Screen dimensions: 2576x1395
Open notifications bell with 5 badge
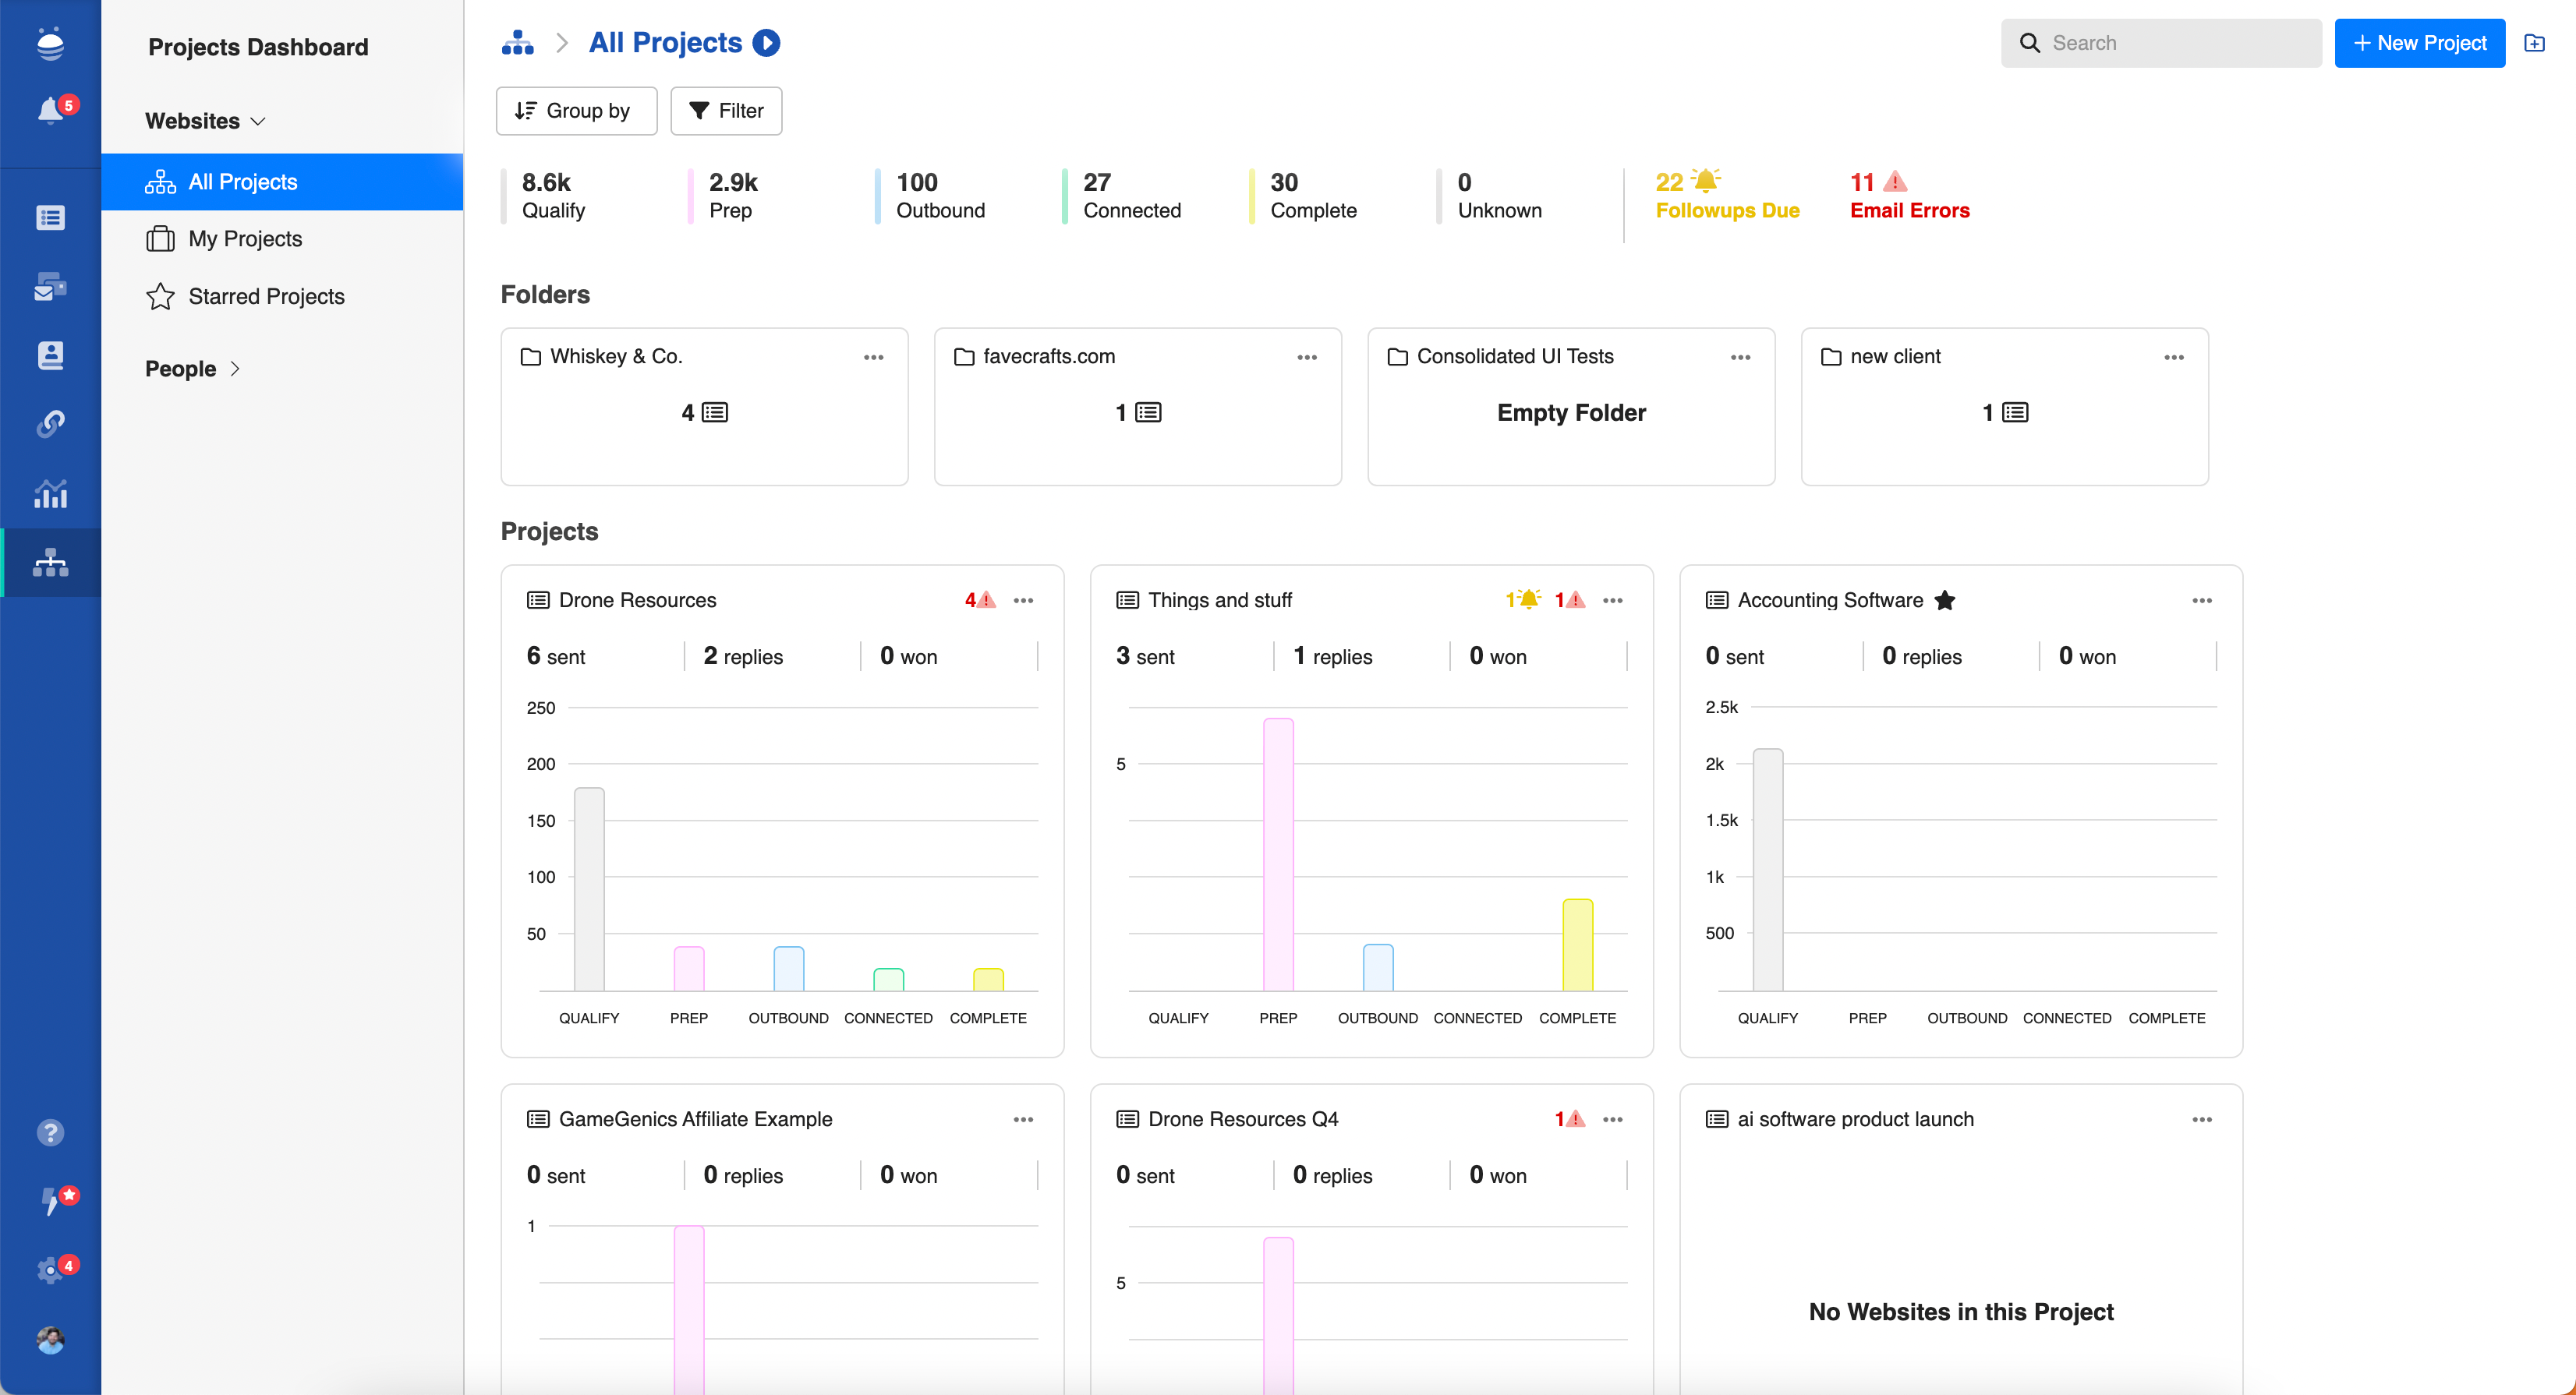pos(51,110)
